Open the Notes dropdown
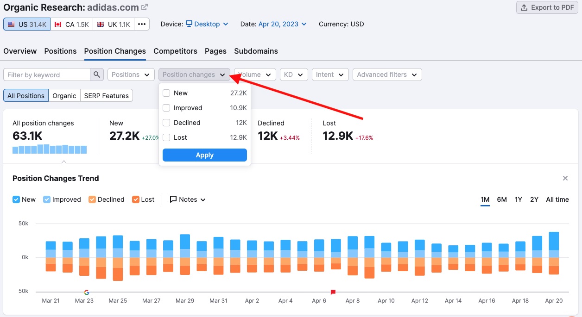582x317 pixels. pyautogui.click(x=188, y=199)
